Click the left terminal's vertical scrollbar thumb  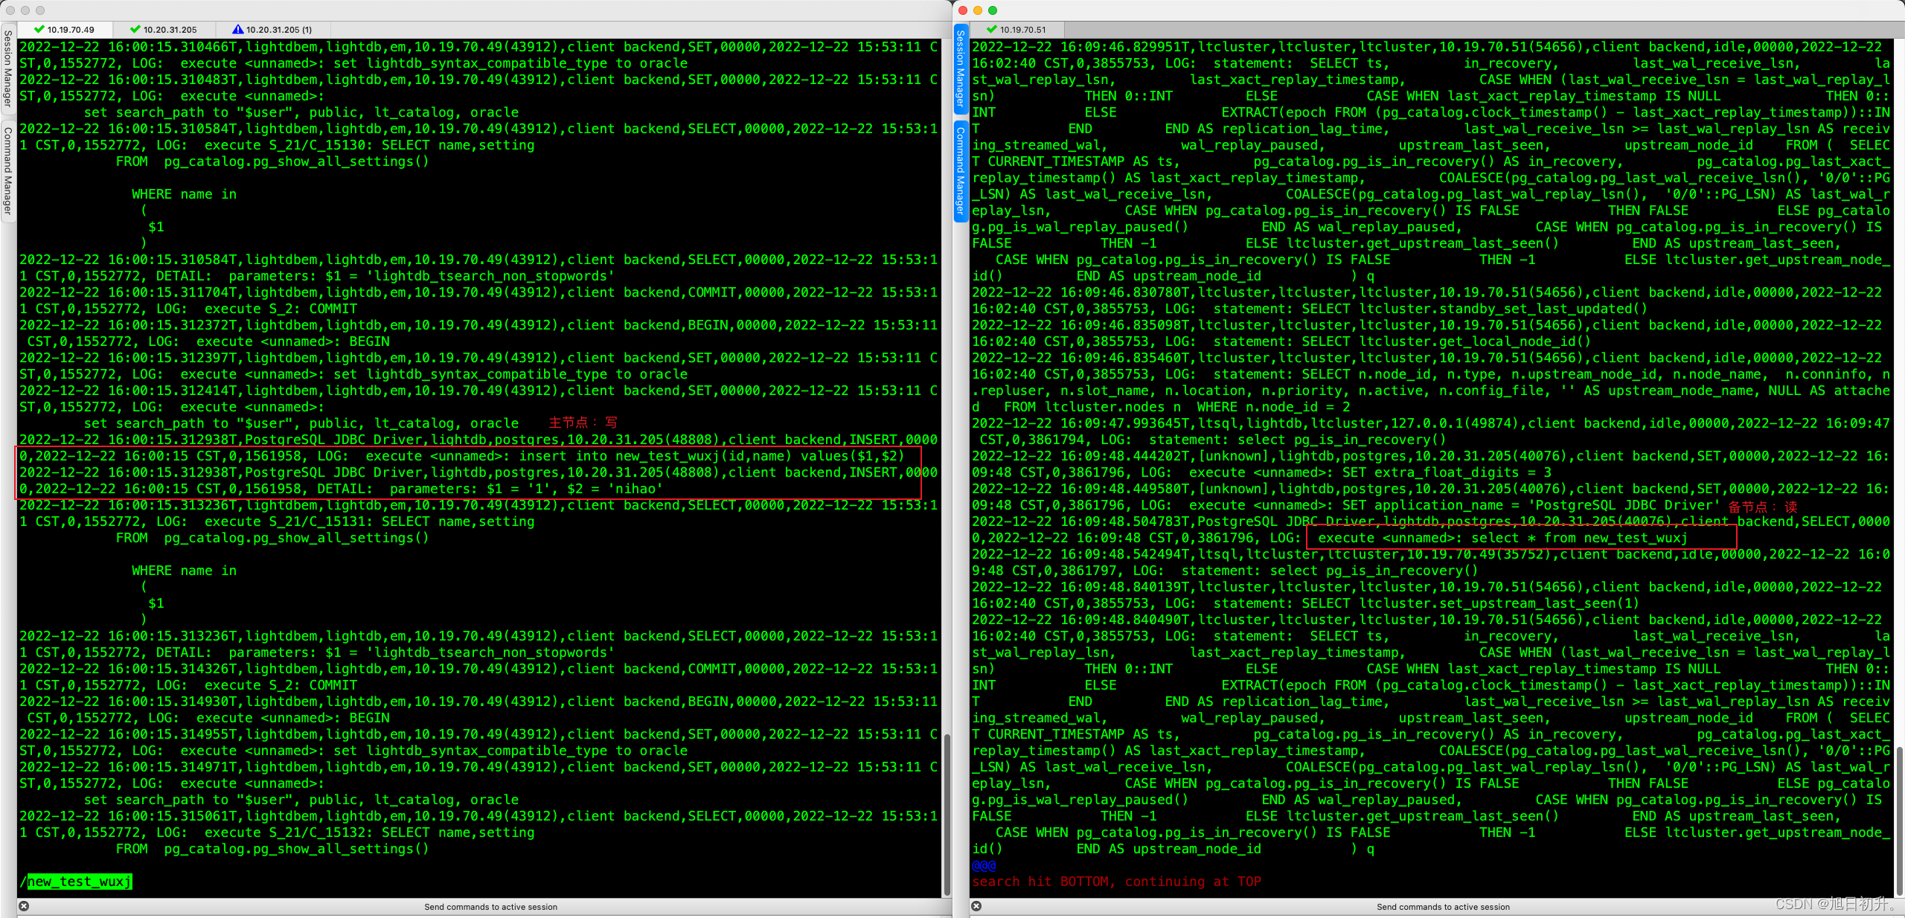pos(947,814)
